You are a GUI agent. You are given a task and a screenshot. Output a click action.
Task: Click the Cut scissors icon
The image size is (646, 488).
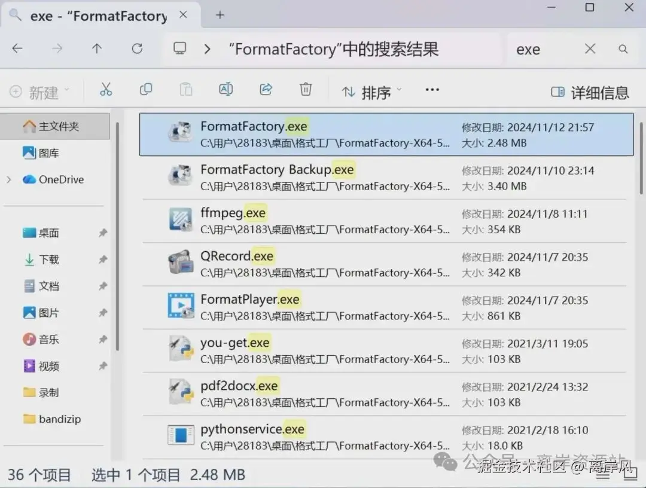coord(106,89)
